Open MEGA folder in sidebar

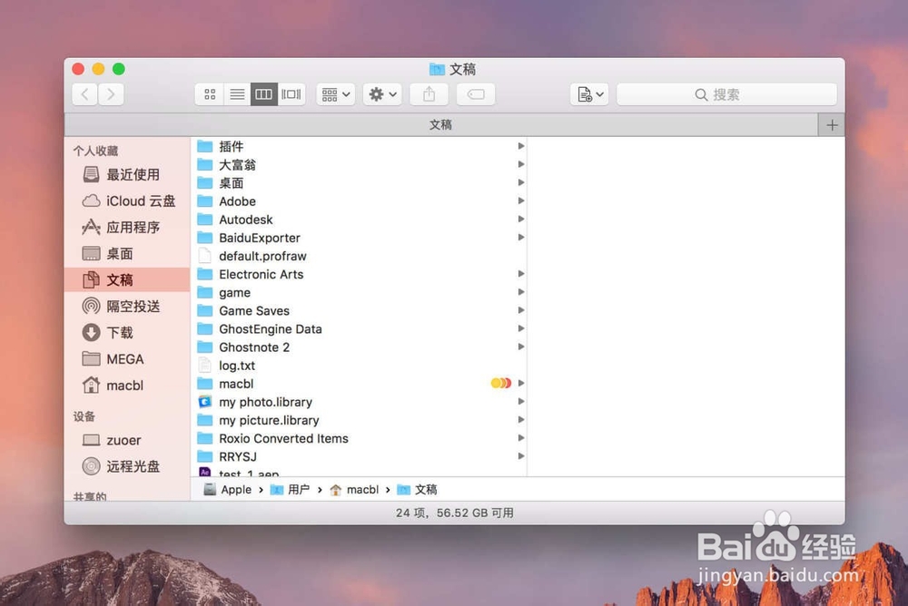tap(127, 359)
